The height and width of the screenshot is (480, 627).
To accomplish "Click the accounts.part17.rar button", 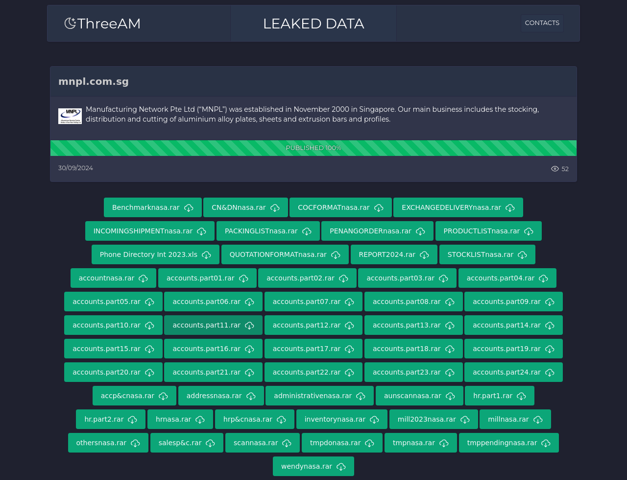I will click(313, 349).
